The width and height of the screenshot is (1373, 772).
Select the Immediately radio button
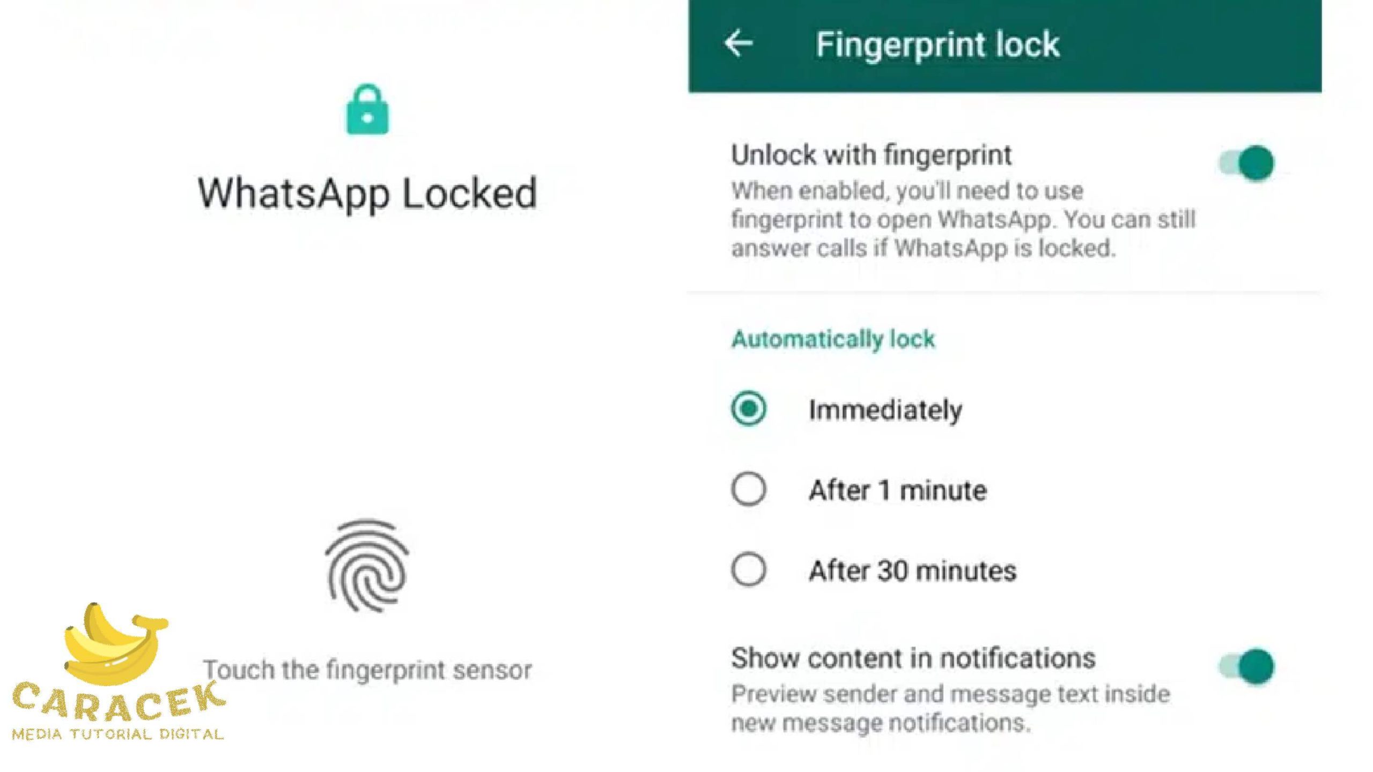[748, 409]
